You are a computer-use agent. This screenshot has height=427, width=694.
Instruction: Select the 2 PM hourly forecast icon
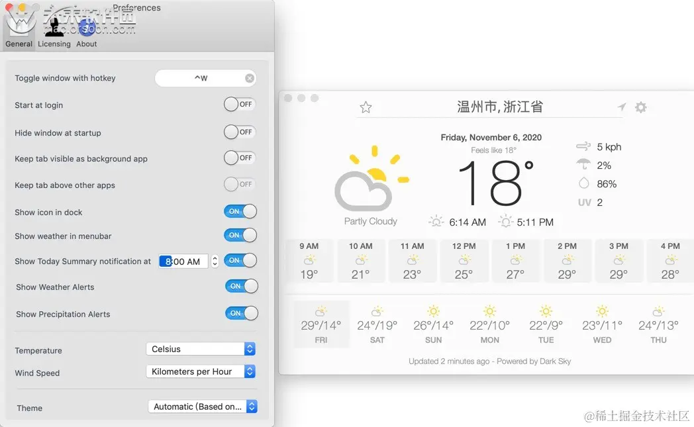click(567, 260)
